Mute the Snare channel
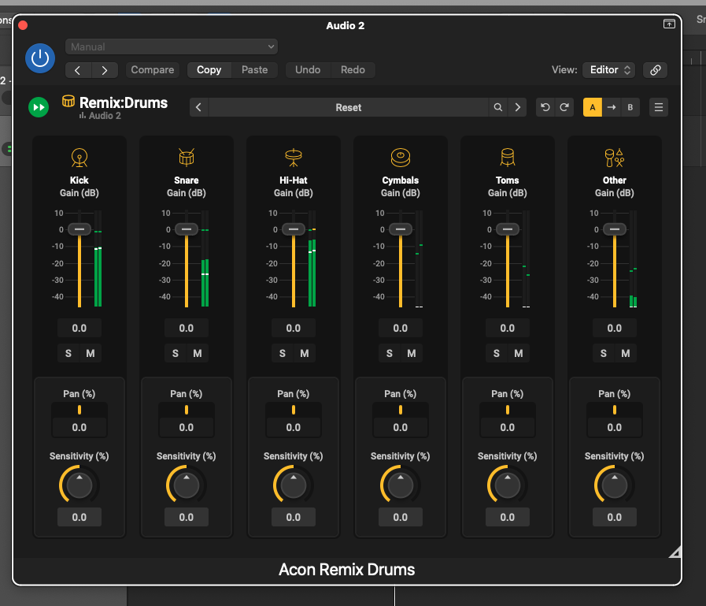706x606 pixels. click(x=197, y=353)
